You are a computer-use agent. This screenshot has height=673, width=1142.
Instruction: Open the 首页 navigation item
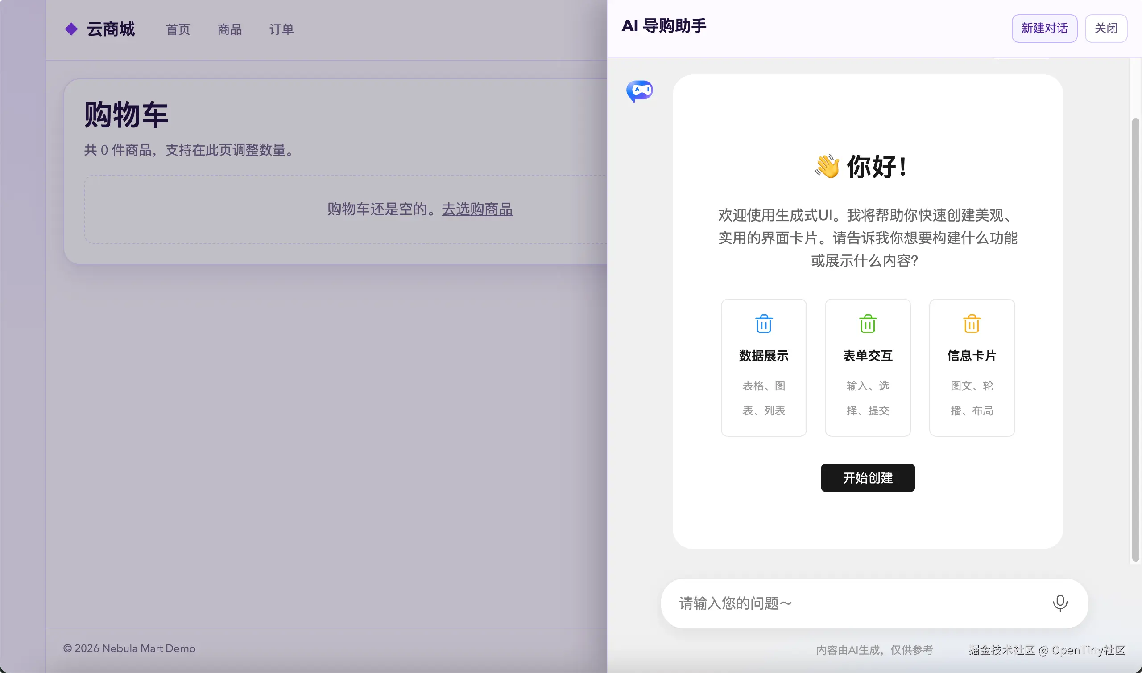tap(178, 29)
